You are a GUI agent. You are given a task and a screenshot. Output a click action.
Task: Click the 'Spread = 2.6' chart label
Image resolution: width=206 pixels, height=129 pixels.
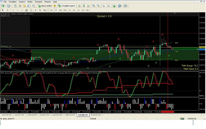click(x=104, y=16)
